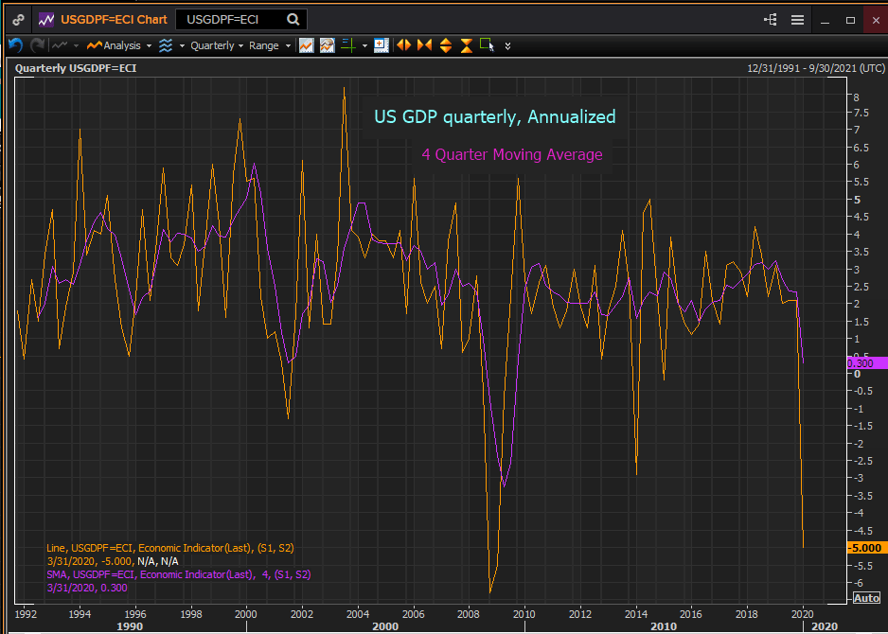The image size is (888, 634).
Task: Select the green rectangle pointer tool
Action: (x=487, y=44)
